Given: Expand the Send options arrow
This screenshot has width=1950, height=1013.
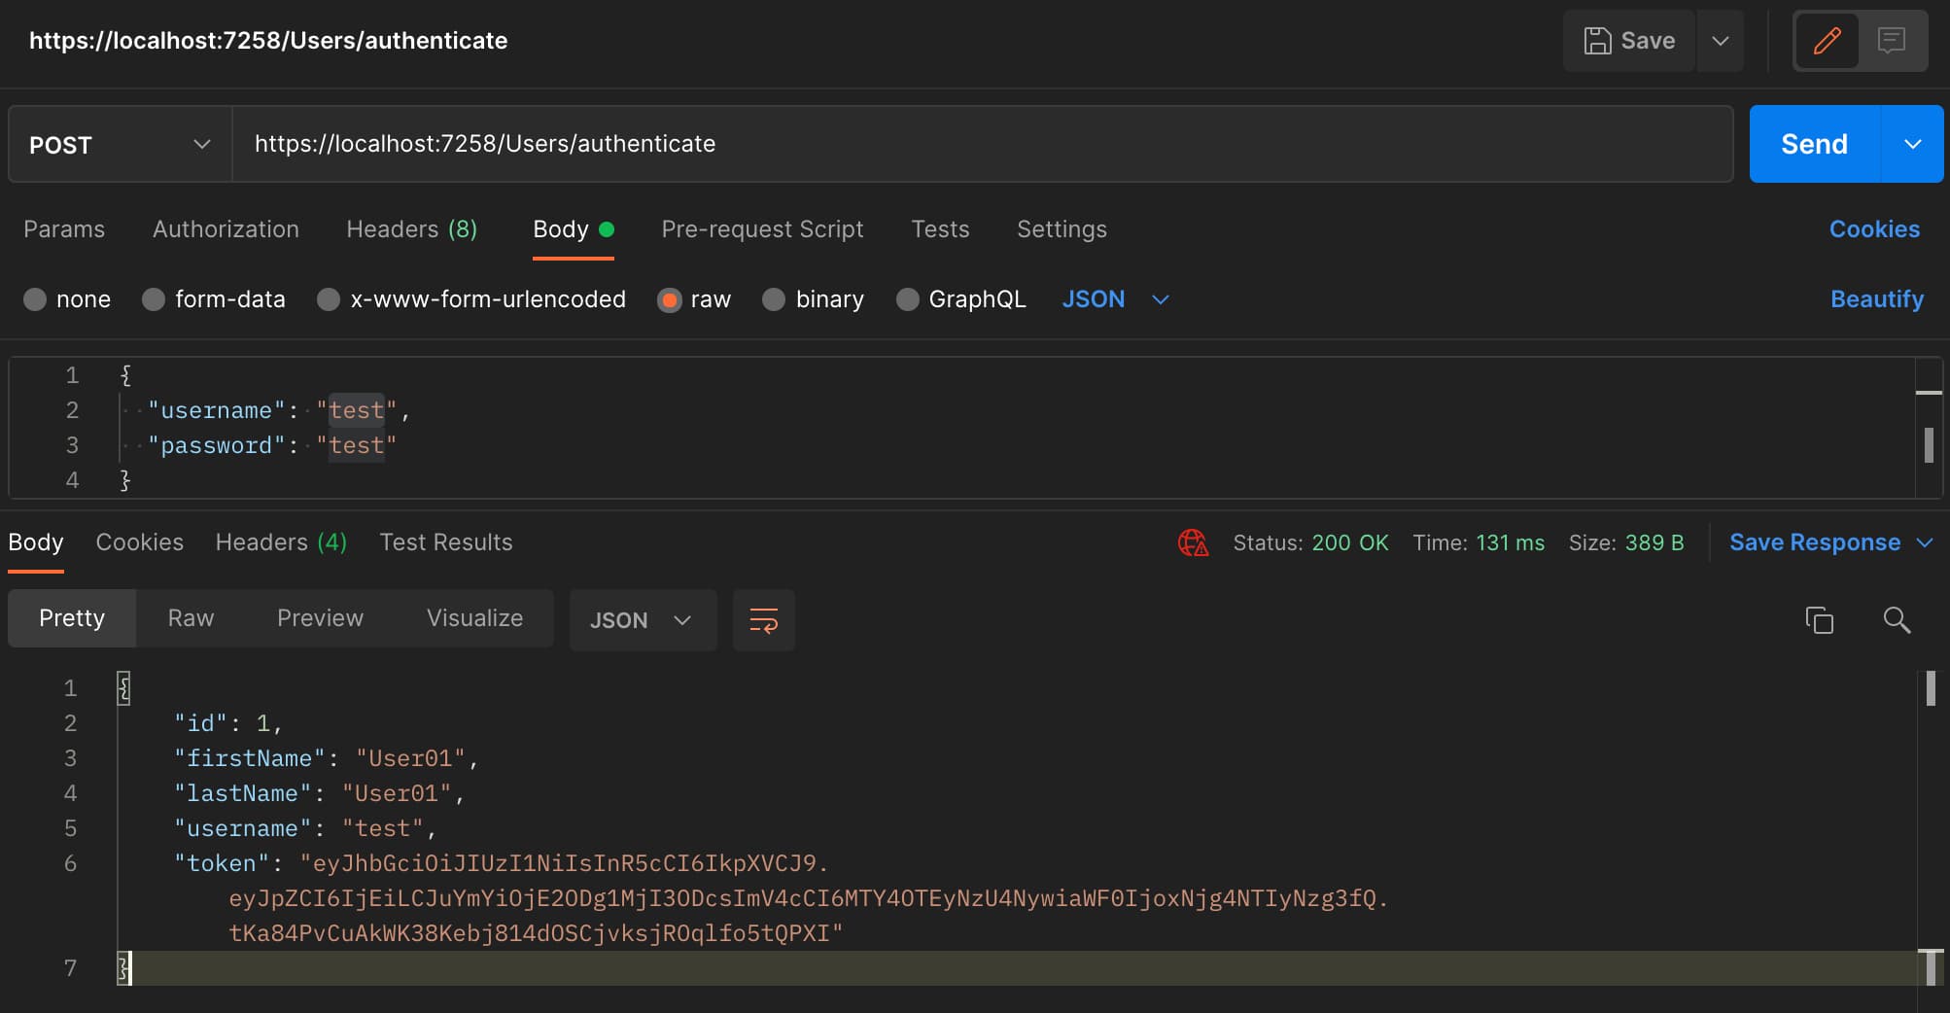Looking at the screenshot, I should coord(1913,144).
